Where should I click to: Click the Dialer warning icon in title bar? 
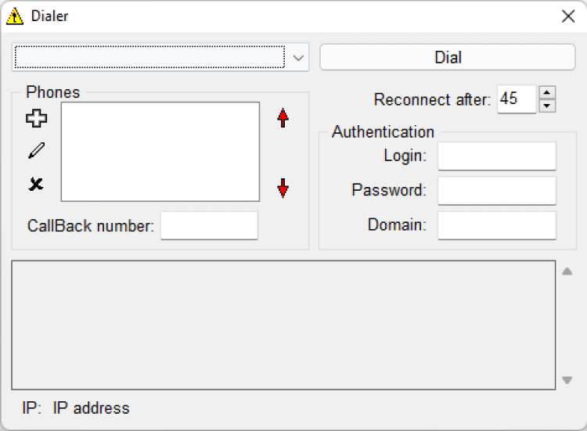point(14,16)
